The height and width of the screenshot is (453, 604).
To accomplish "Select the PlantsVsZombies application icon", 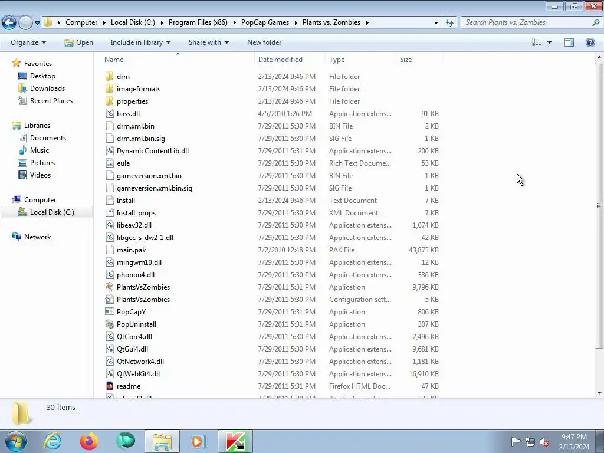I will 109,287.
